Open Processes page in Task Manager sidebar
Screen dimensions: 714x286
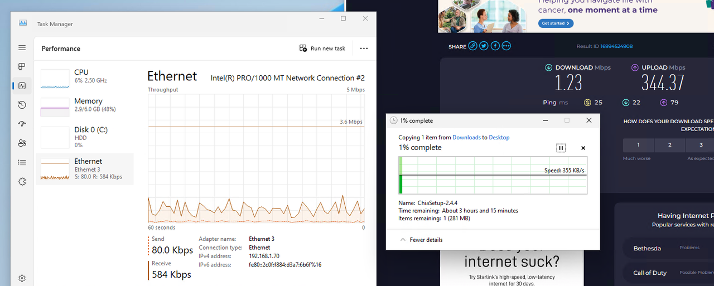pyautogui.click(x=22, y=66)
